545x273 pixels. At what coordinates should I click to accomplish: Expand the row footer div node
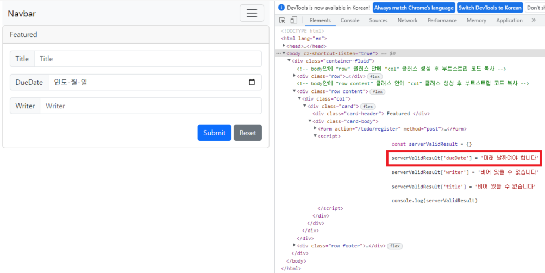(295, 245)
